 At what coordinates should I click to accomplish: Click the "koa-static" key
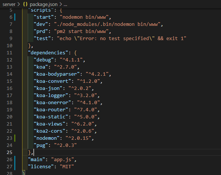pos(51,117)
